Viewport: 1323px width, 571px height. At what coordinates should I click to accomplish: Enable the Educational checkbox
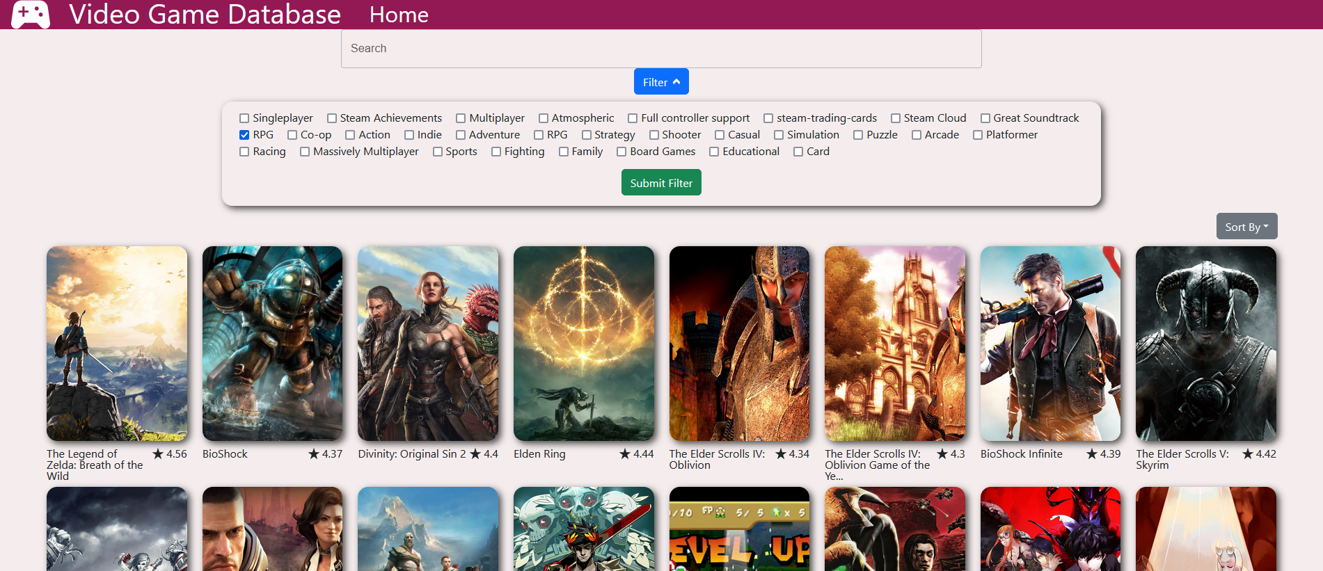(x=714, y=152)
